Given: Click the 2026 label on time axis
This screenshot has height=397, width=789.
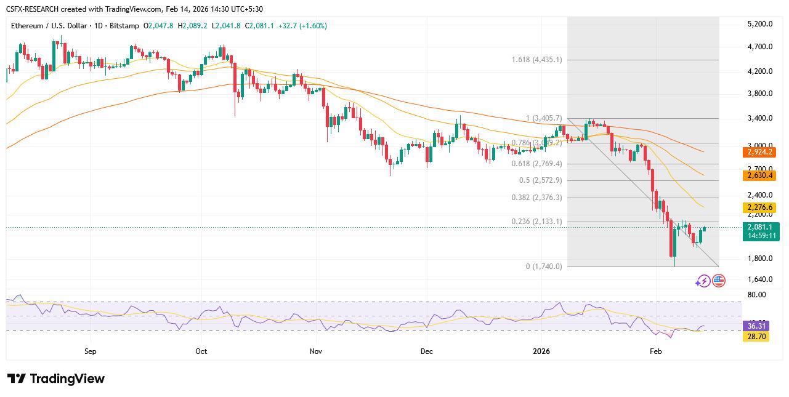Looking at the screenshot, I should point(541,351).
